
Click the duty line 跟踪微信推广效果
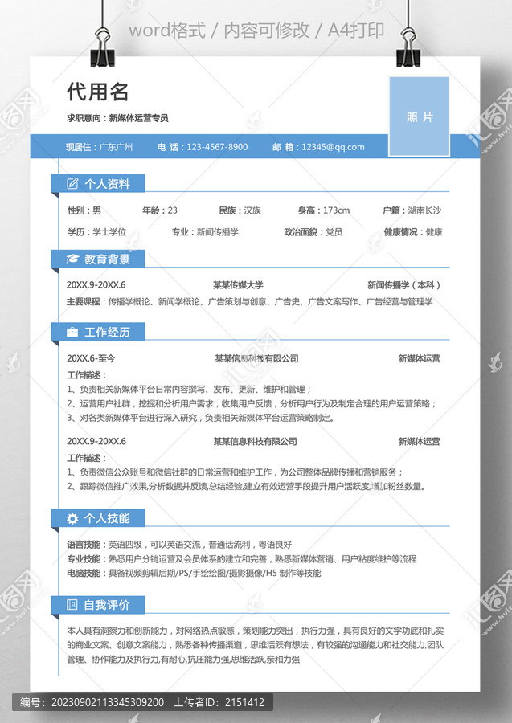(246, 487)
